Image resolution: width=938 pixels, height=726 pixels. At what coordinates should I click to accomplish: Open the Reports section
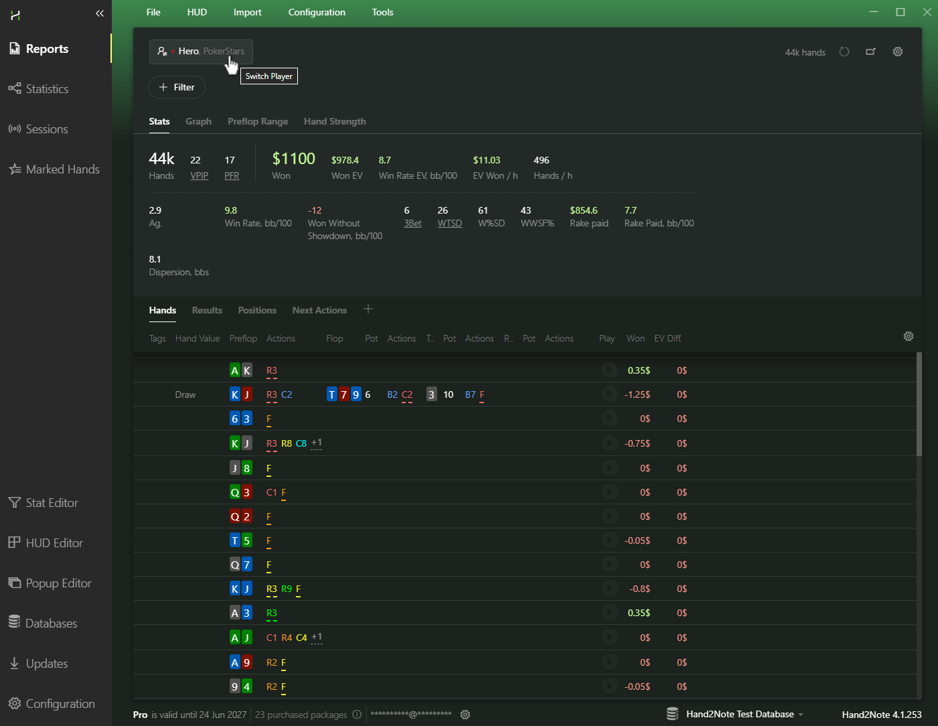click(x=39, y=49)
